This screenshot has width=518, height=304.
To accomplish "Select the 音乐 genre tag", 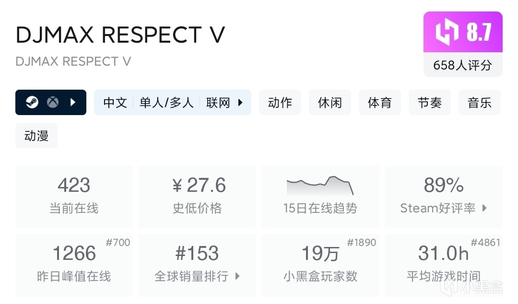I will click(x=480, y=103).
